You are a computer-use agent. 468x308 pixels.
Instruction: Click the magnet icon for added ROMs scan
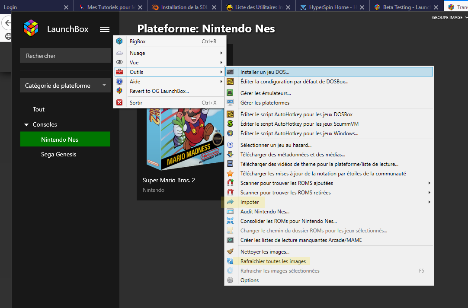coord(230,183)
